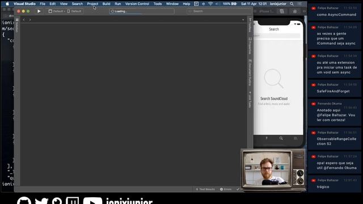This screenshot has height=204, width=363.
Task: Open the Version Control menu
Action: click(137, 4)
